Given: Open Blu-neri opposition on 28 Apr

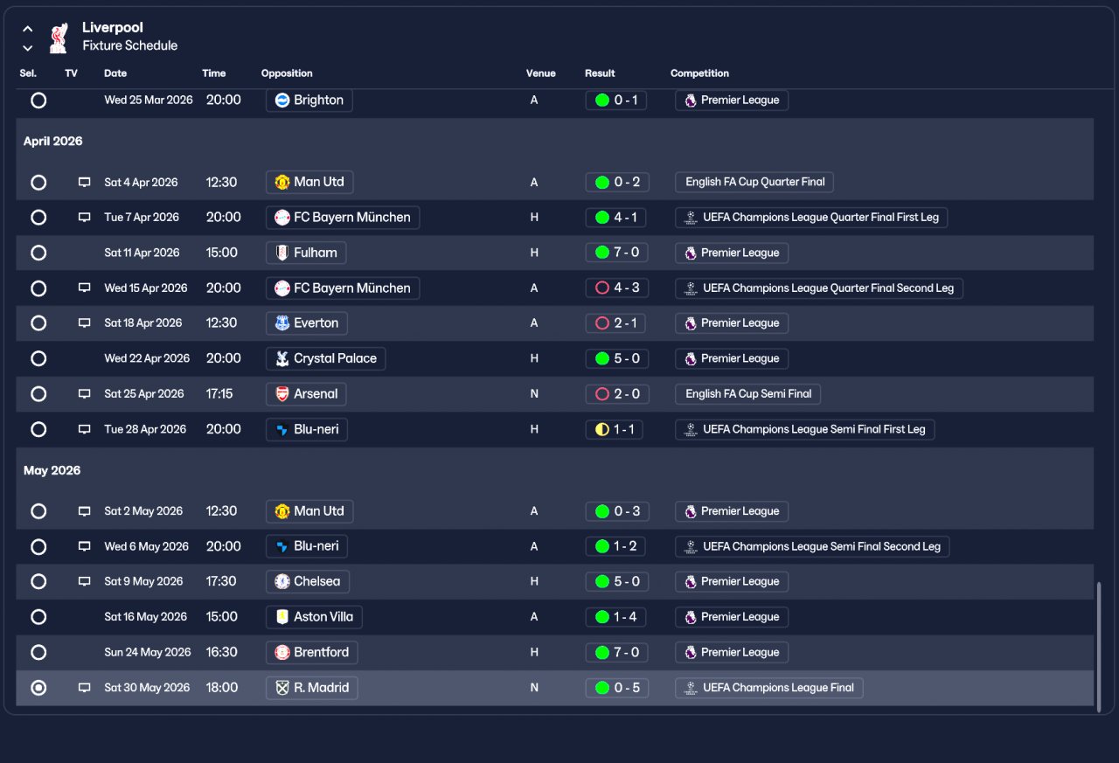Looking at the screenshot, I should click(307, 429).
